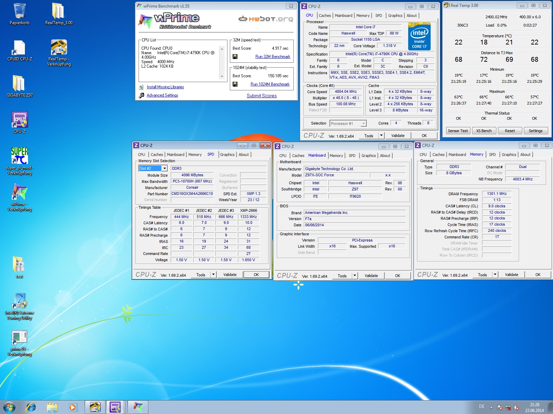Image resolution: width=553 pixels, height=414 pixels.
Task: Expand the Tools arrow in Memory CPU-Z window
Action: tap(495, 275)
